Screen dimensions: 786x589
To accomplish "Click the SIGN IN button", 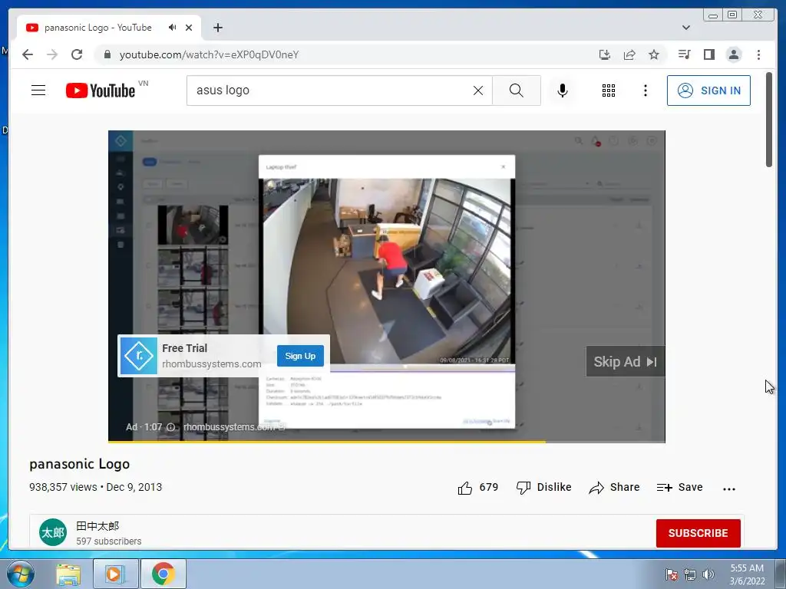I will pyautogui.click(x=708, y=90).
